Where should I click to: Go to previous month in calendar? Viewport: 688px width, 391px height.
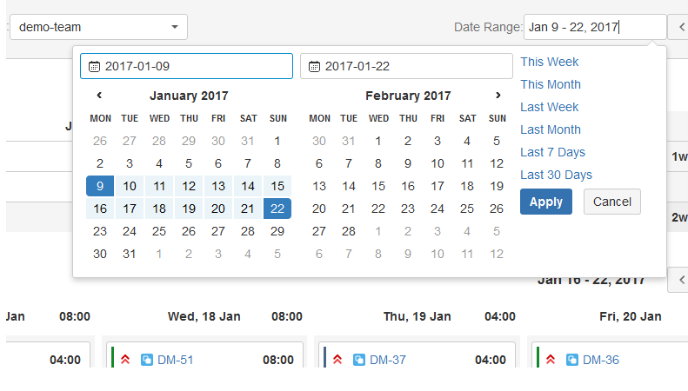tap(99, 96)
